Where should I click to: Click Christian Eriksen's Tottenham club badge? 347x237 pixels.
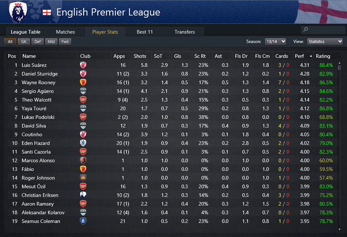(x=83, y=195)
